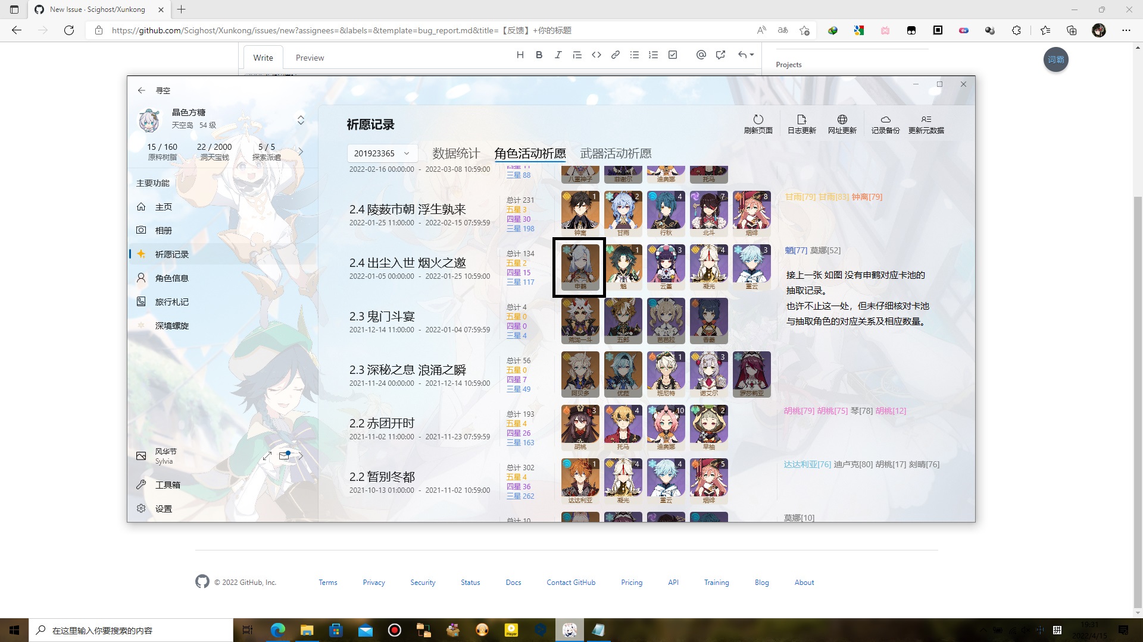Insert code with the code icon
Viewport: 1143px width, 642px height.
pyautogui.click(x=596, y=55)
